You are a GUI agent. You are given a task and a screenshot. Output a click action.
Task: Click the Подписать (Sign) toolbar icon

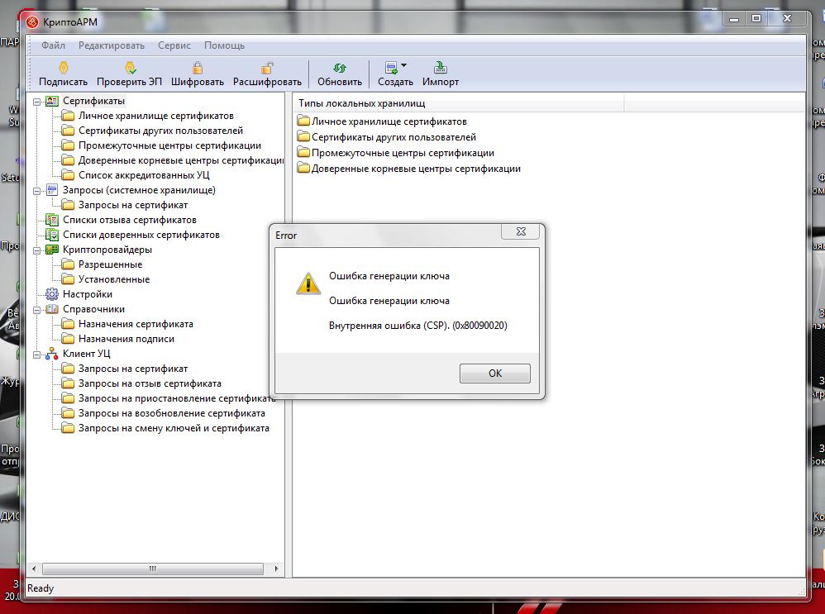coord(63,69)
